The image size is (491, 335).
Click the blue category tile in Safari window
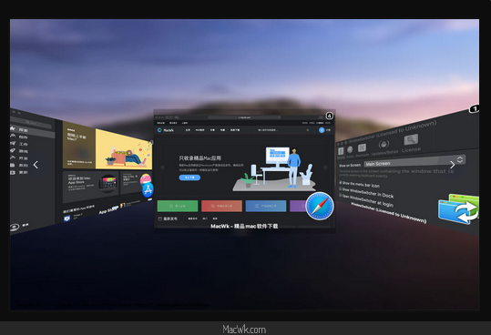[266, 206]
